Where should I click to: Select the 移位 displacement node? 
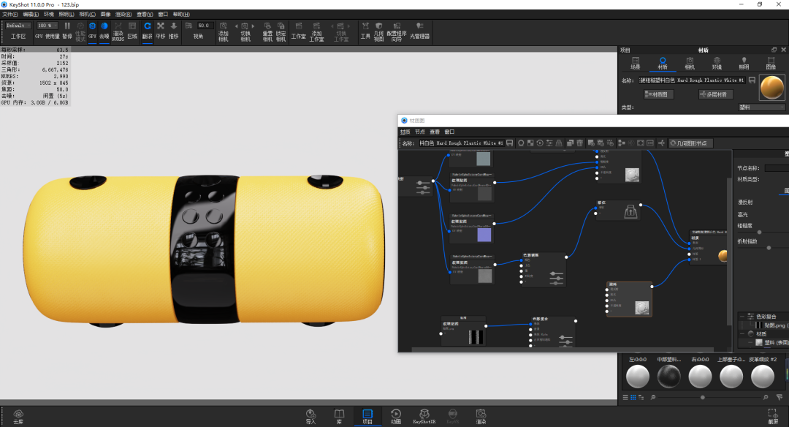coord(619,211)
